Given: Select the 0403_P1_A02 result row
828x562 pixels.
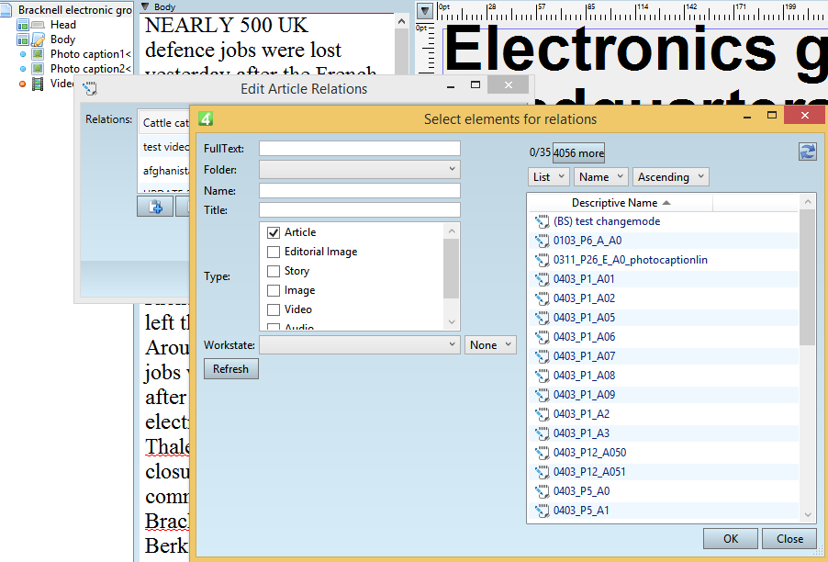Looking at the screenshot, I should point(665,298).
